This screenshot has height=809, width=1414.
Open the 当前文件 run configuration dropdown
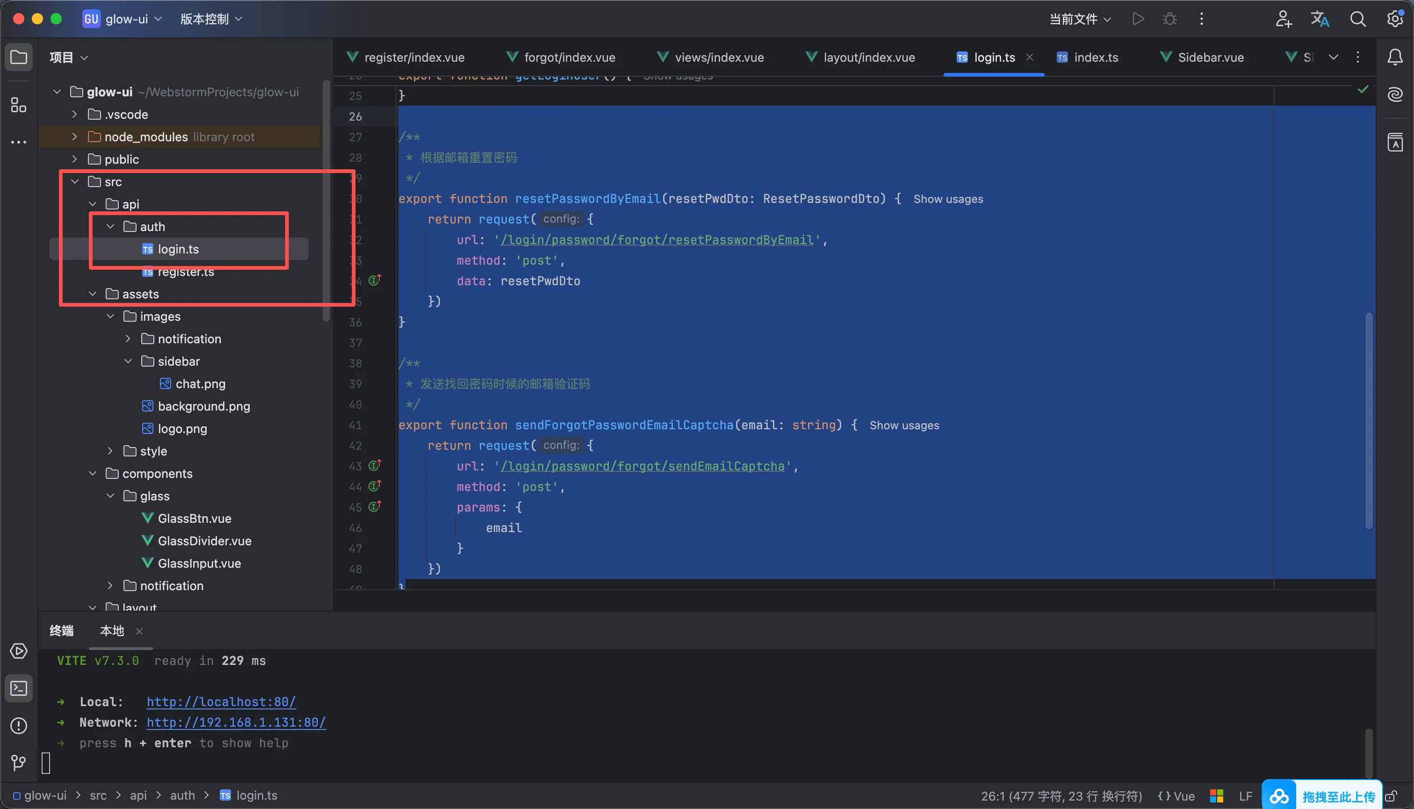pos(1080,19)
